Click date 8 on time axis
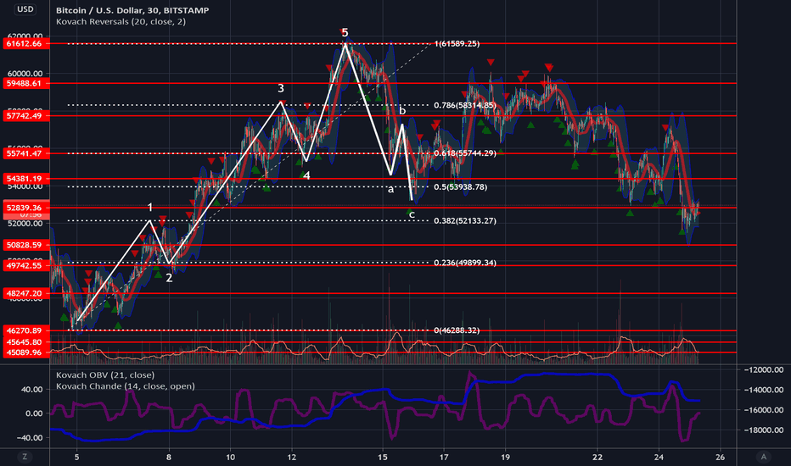Viewport: 791px width, 466px height. 169,458
